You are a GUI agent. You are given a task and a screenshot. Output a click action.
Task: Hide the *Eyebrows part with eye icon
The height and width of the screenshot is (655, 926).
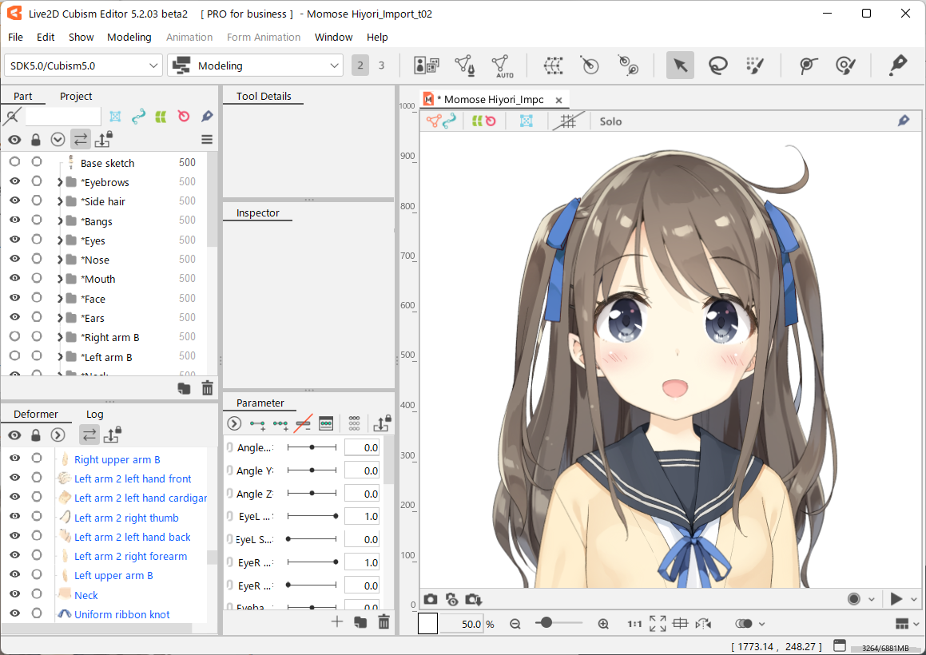[x=14, y=182]
